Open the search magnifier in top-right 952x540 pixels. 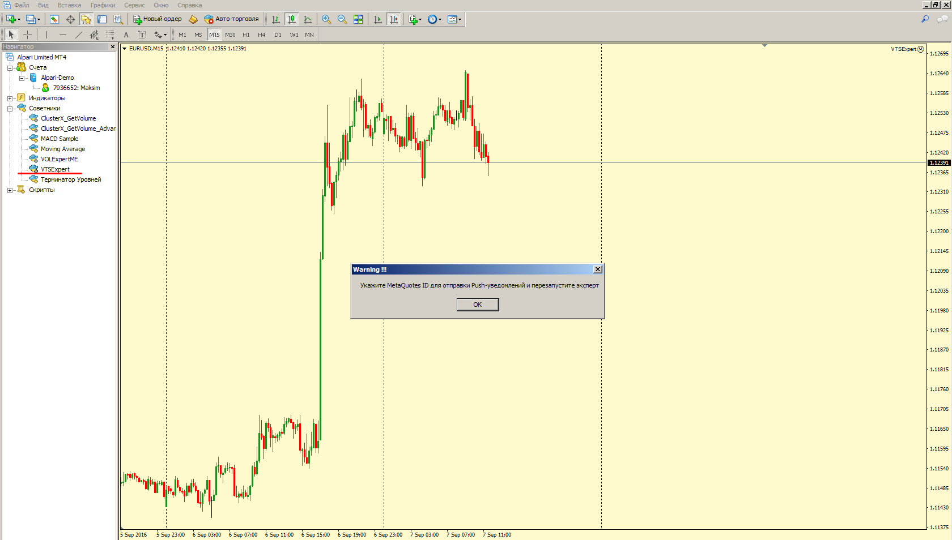pos(925,19)
